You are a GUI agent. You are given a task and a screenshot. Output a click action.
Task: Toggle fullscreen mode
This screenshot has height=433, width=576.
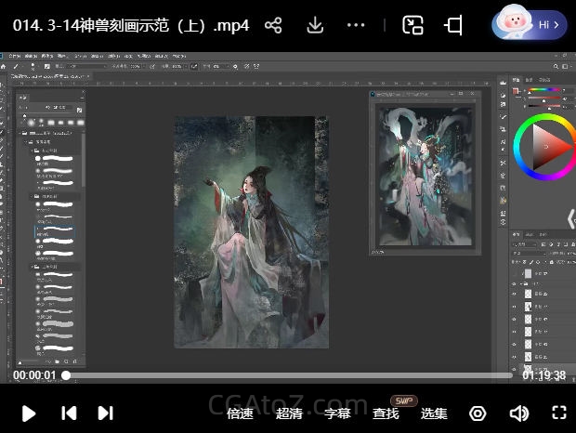558,413
